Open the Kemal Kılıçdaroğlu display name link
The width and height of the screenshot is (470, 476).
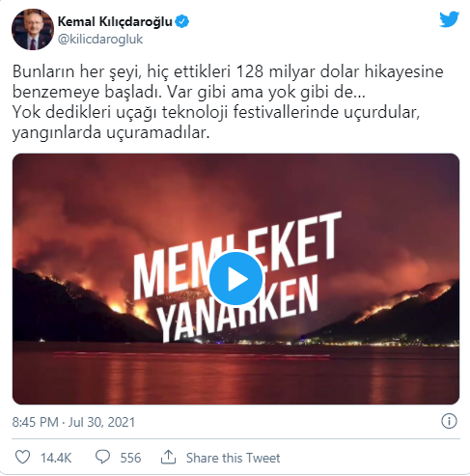115,22
